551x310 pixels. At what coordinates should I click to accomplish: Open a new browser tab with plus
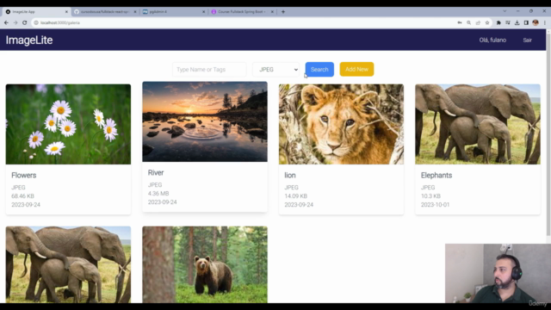(283, 11)
